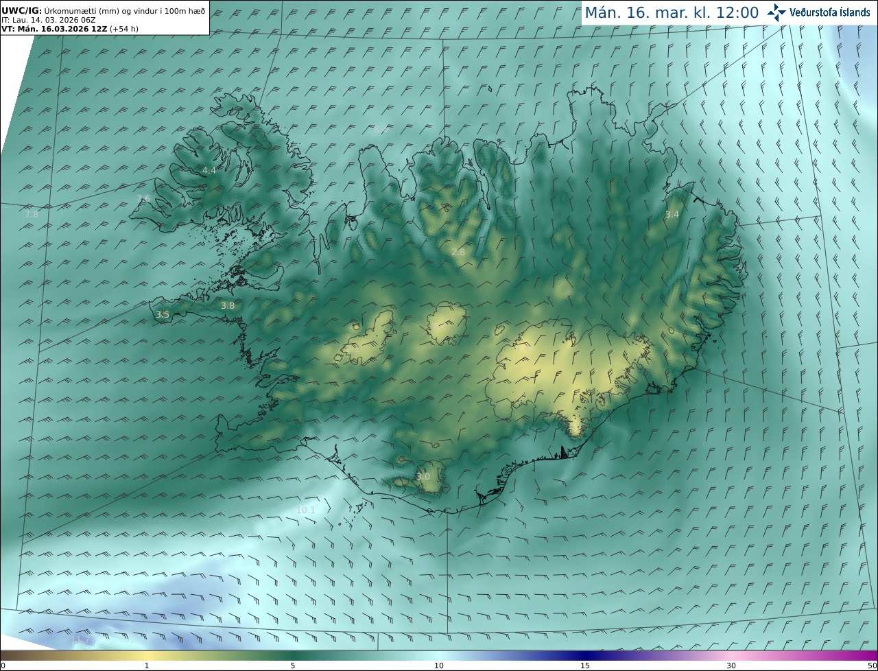Click the 4.4 value in the Westfjords
Viewport: 878px width, 671px height.
click(x=209, y=170)
